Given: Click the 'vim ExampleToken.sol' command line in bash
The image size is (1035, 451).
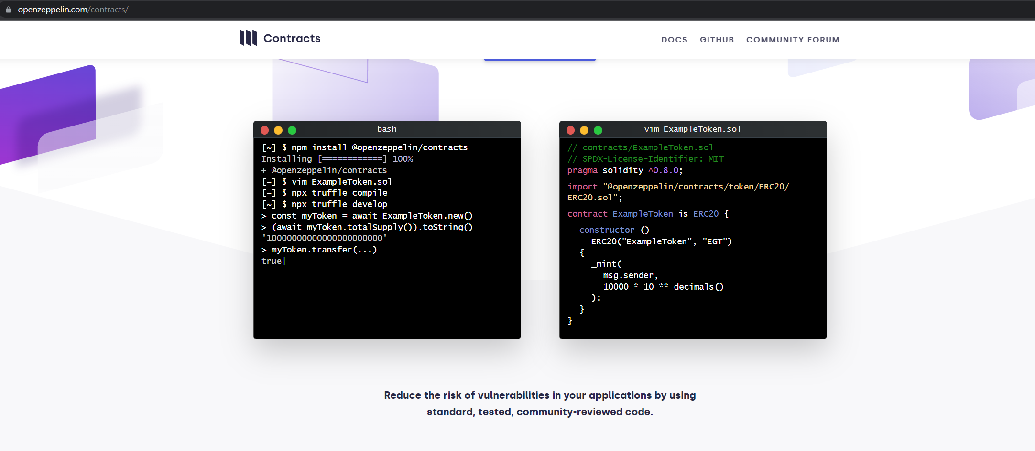Looking at the screenshot, I should point(327,182).
